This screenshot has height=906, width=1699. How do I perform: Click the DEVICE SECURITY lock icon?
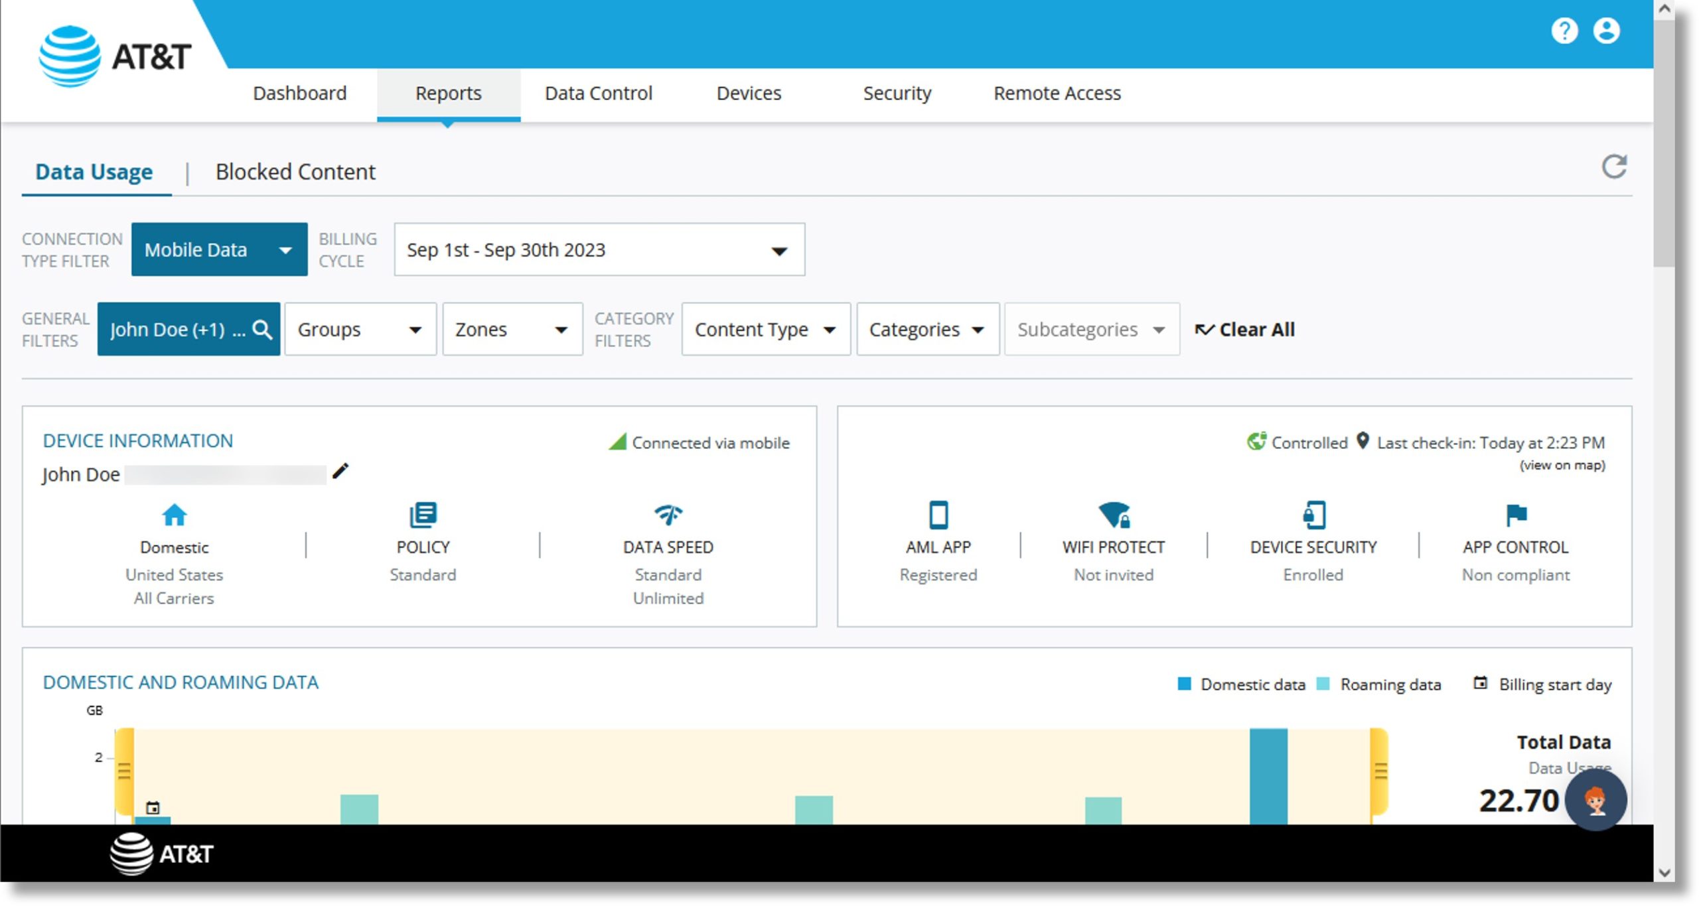tap(1313, 515)
